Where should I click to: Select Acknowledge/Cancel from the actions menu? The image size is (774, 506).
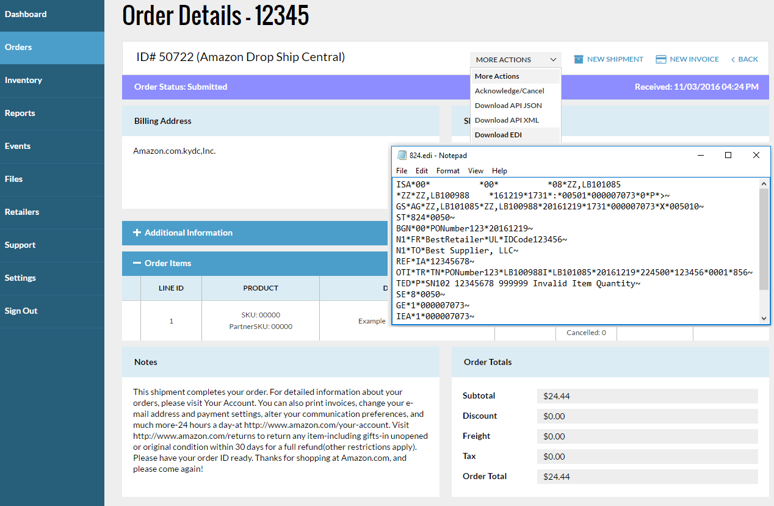pyautogui.click(x=515, y=91)
